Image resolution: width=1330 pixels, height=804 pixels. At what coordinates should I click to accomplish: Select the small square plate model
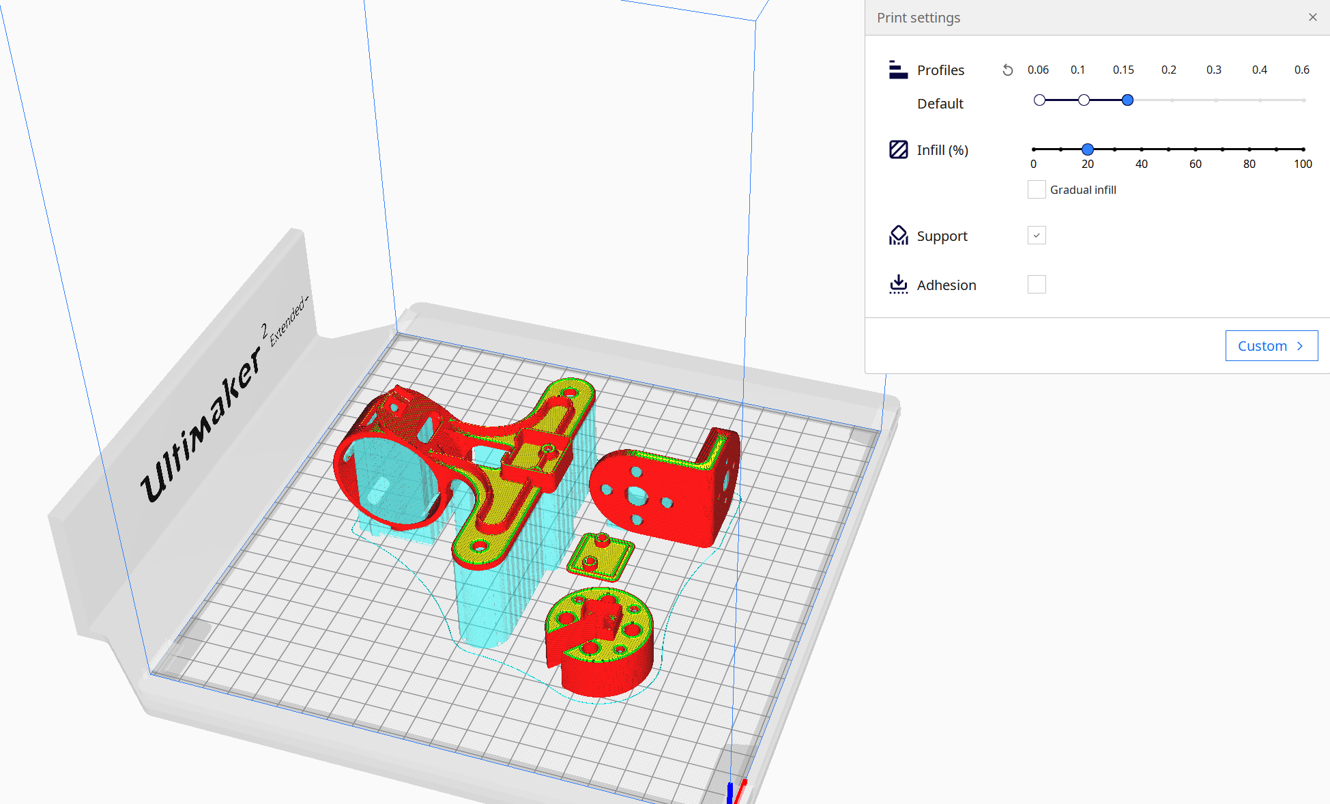pyautogui.click(x=601, y=558)
